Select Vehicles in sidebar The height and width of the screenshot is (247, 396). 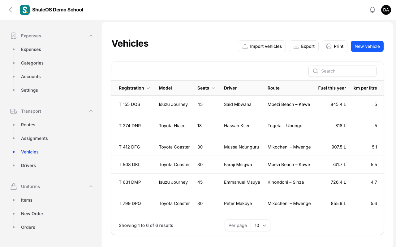(x=30, y=152)
